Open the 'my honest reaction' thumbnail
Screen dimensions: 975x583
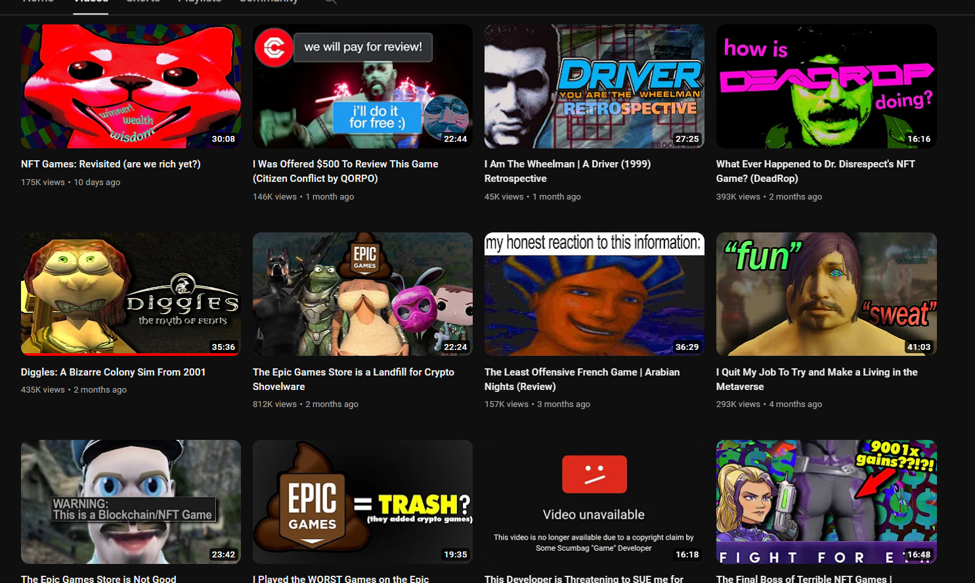point(594,294)
